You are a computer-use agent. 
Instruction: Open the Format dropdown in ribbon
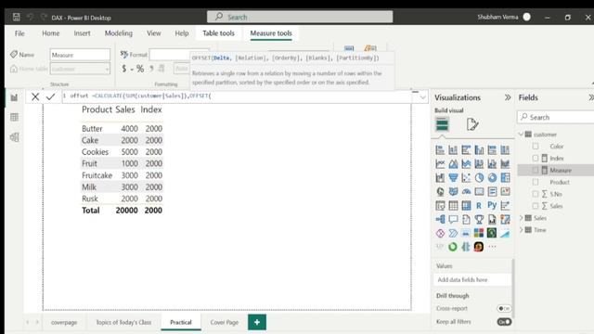179,55
